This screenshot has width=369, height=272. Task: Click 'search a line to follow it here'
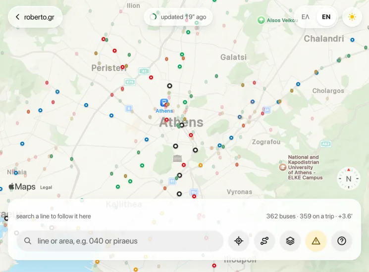tap(53, 216)
